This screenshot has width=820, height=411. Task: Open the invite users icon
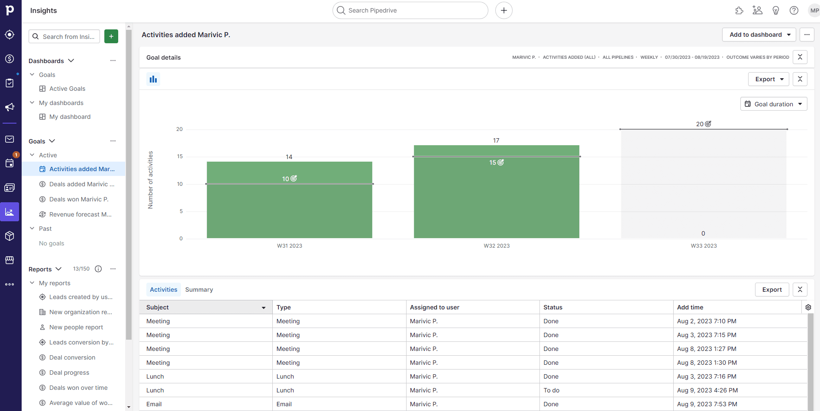coord(757,10)
